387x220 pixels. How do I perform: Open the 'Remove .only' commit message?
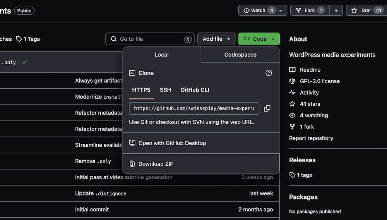tap(93, 161)
